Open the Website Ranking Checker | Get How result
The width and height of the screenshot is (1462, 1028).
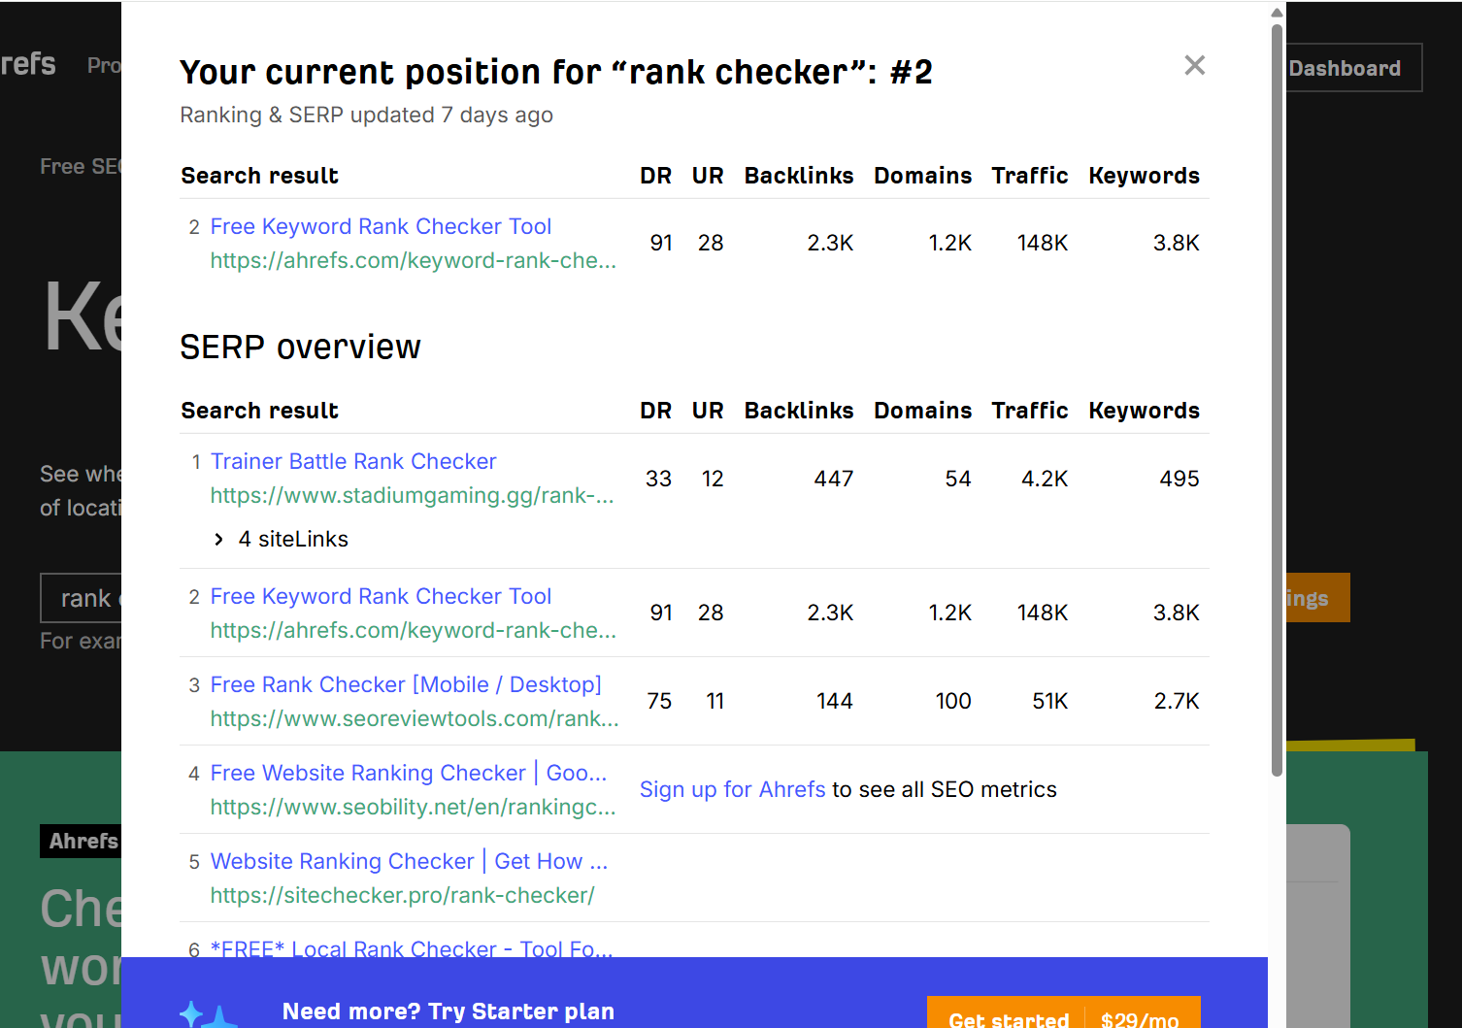click(409, 861)
